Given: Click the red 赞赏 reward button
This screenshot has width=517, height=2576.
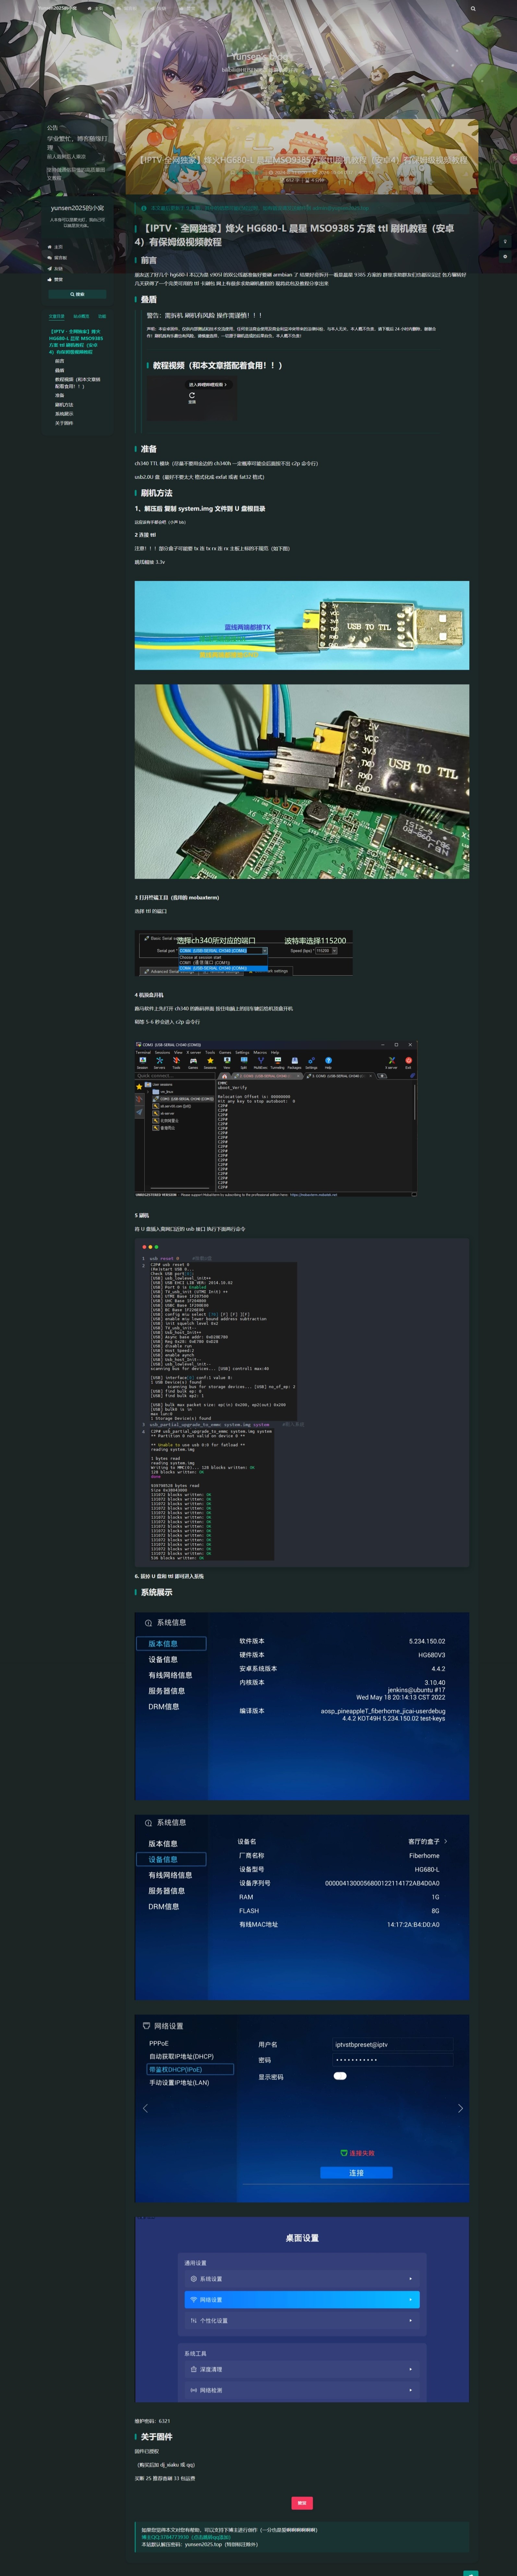Looking at the screenshot, I should point(302,2503).
